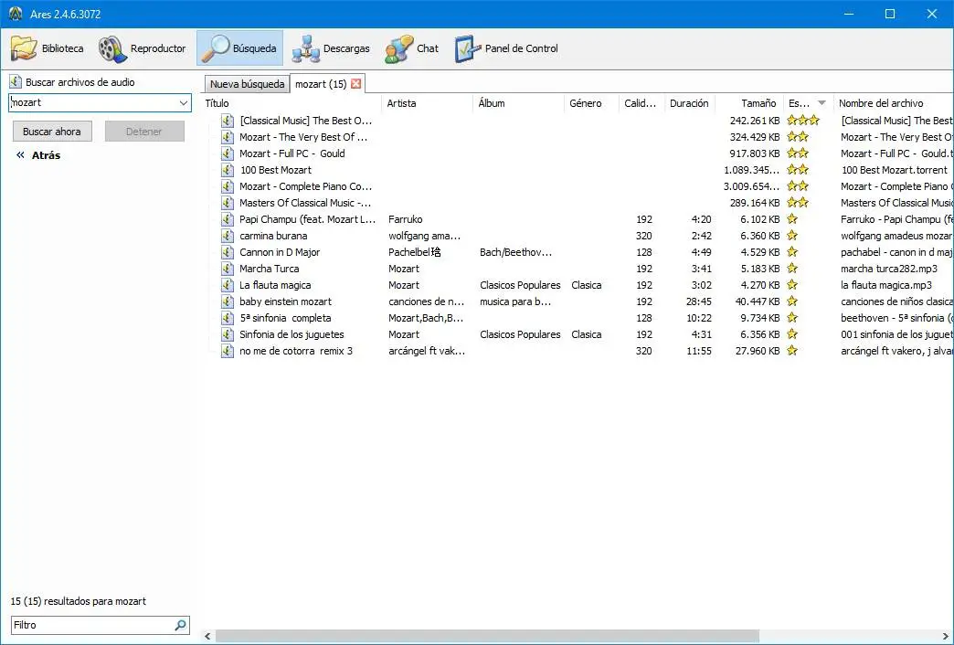The image size is (954, 645).
Task: Click the file icon of 'Masters Of Classical Music'
Action: pos(228,203)
